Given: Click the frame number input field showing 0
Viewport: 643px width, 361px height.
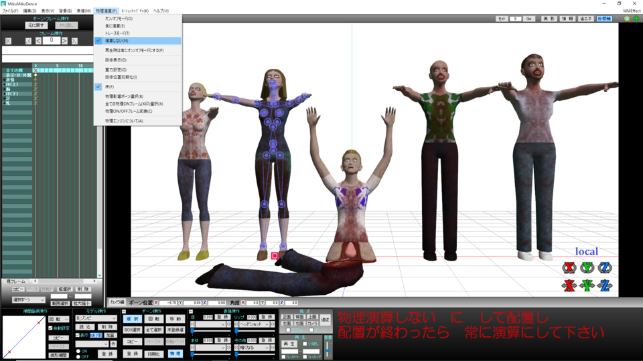Looking at the screenshot, I should tap(52, 41).
